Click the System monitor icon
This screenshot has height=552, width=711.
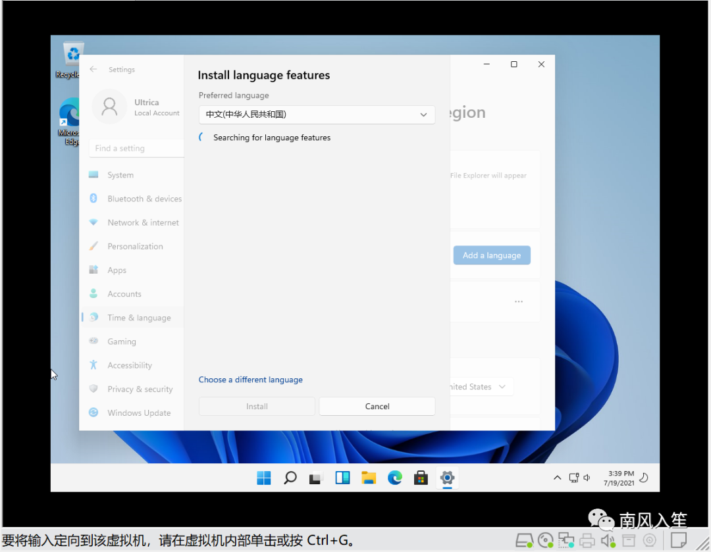[x=93, y=174]
